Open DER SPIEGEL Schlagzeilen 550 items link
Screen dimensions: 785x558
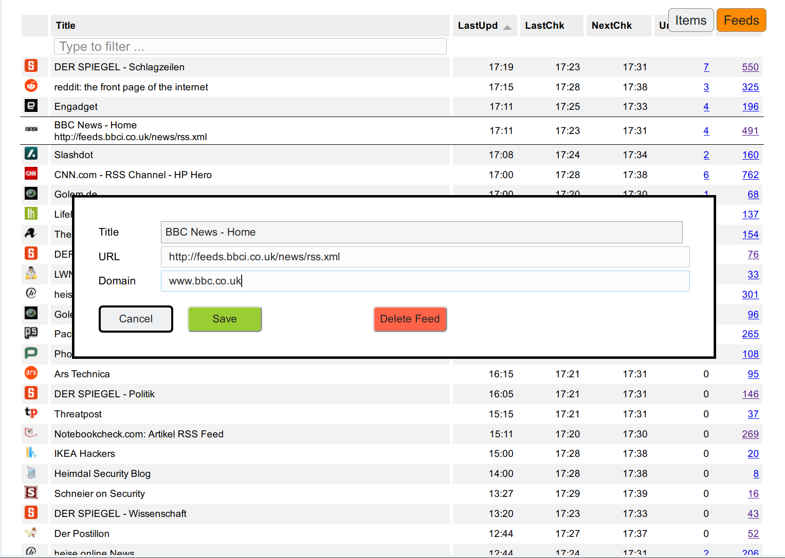coord(750,67)
